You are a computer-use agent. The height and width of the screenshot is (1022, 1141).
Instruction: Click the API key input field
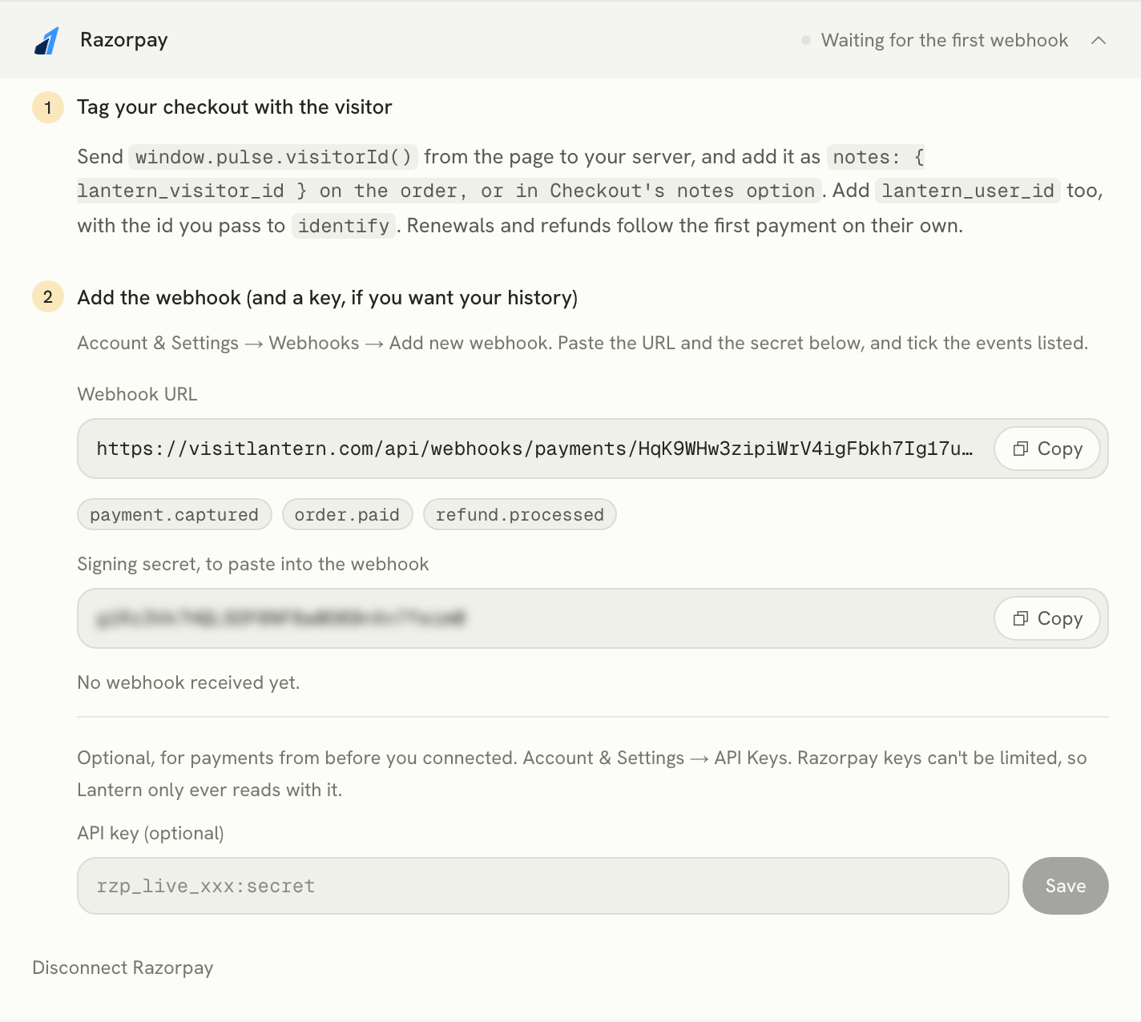point(543,886)
